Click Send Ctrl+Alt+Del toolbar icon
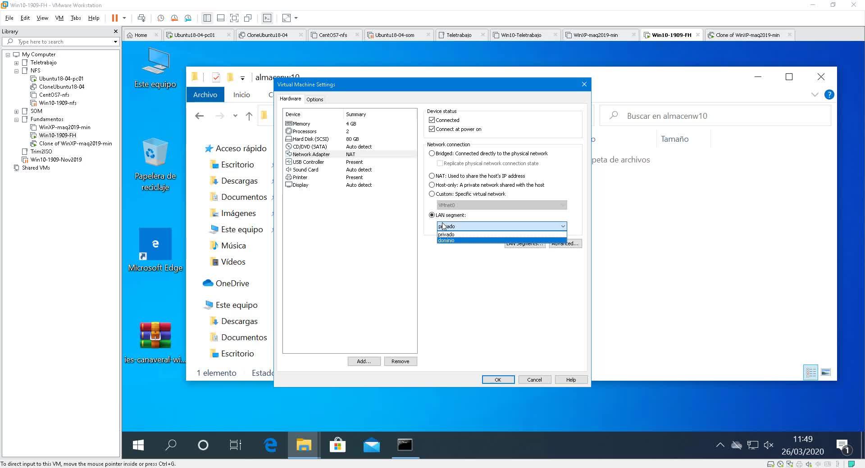This screenshot has width=865, height=468. pyautogui.click(x=141, y=18)
